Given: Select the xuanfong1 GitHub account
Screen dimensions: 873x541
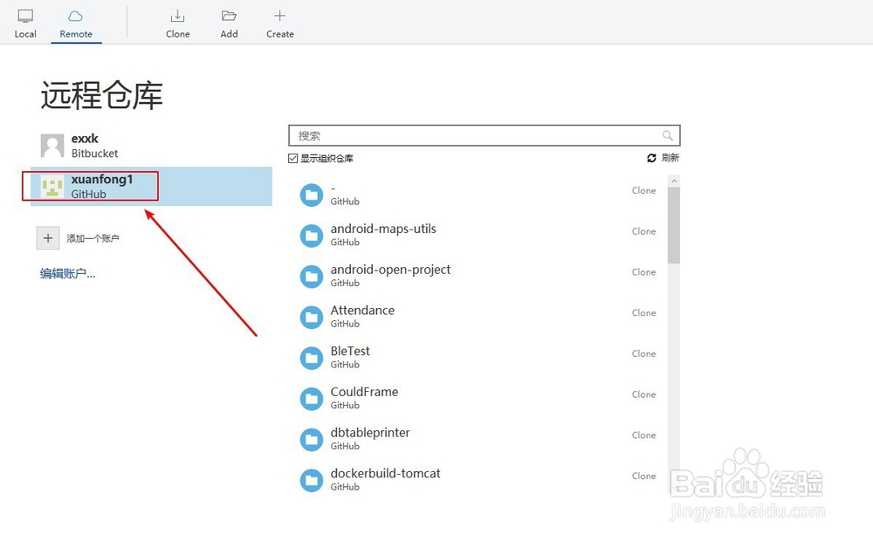Looking at the screenshot, I should 151,187.
